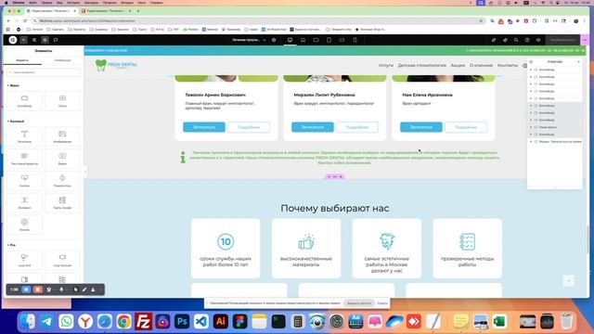Click Записаться under Тевосян Армен Борисович
Image resolution: width=594 pixels, height=334 pixels.
[x=204, y=127]
